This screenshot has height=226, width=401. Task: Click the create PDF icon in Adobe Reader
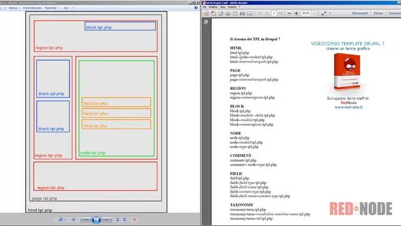[214, 13]
